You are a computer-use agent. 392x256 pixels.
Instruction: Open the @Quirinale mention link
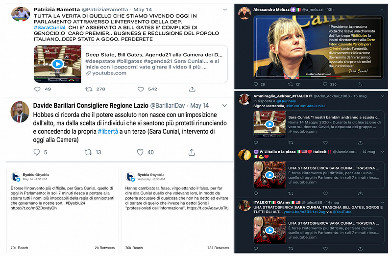coord(286,101)
